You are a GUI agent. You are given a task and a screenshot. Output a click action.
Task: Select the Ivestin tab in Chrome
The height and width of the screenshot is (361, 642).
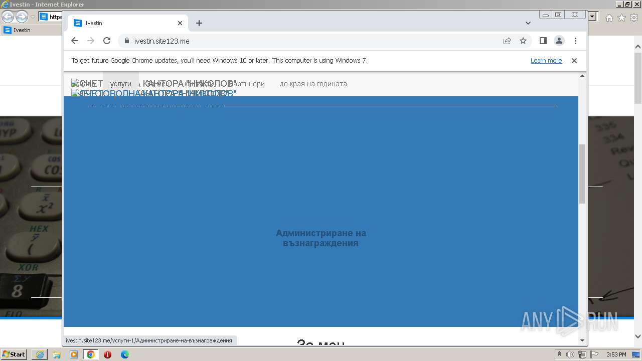click(128, 23)
